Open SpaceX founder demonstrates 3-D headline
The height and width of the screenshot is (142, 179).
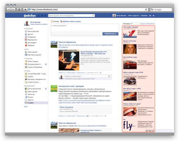93,53
